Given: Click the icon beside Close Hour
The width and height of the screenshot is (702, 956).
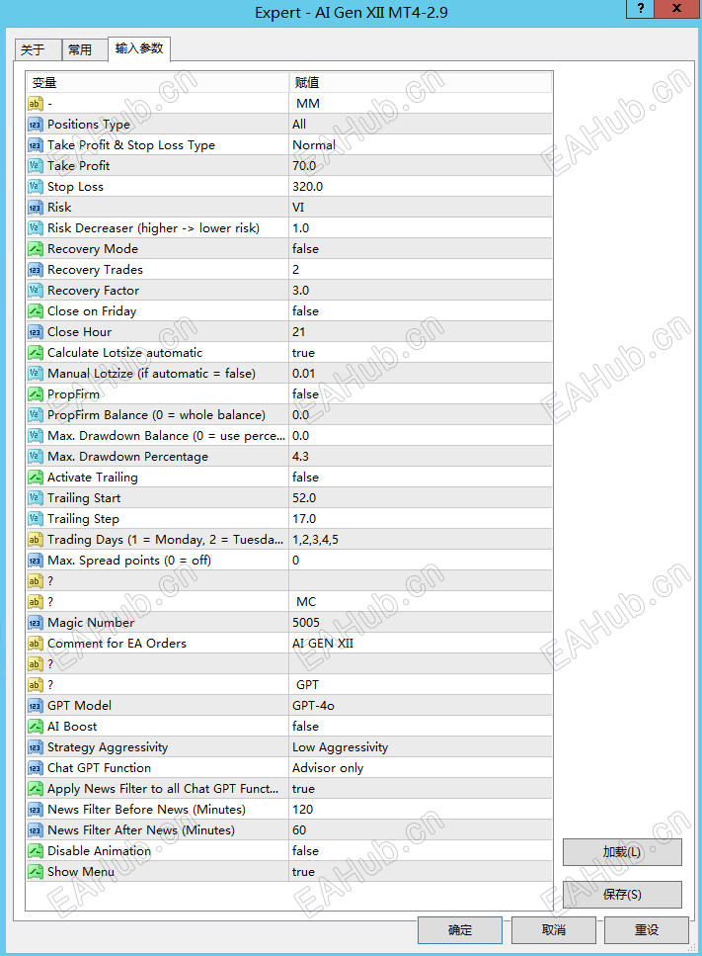Looking at the screenshot, I should (x=36, y=331).
